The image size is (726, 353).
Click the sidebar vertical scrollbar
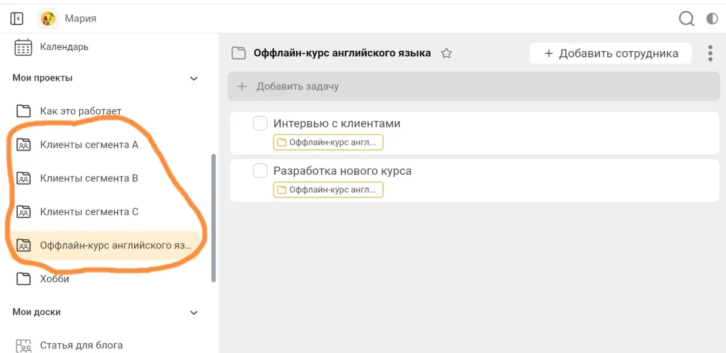click(x=214, y=218)
